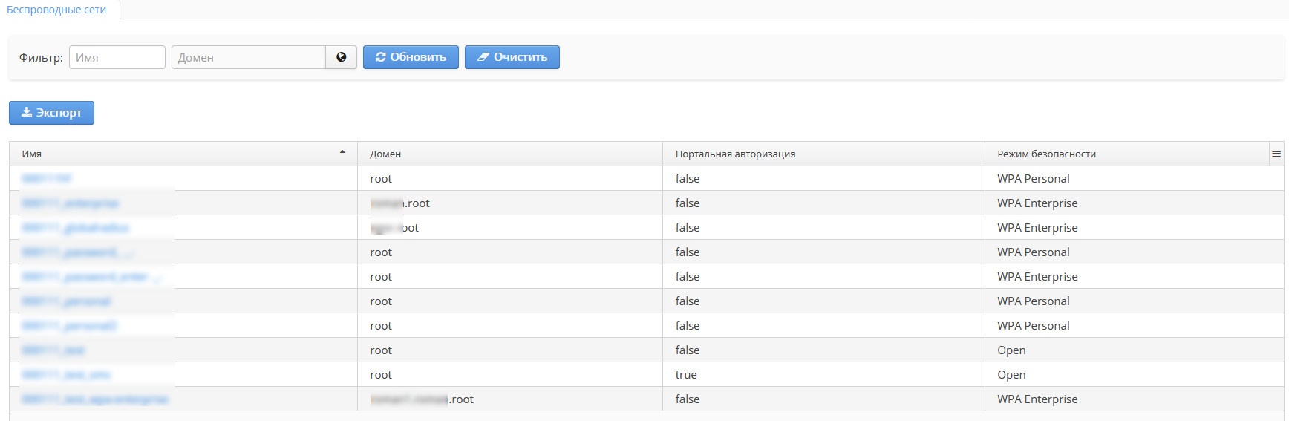Open the network name link in the first table row
This screenshot has height=421, width=1289.
47,179
